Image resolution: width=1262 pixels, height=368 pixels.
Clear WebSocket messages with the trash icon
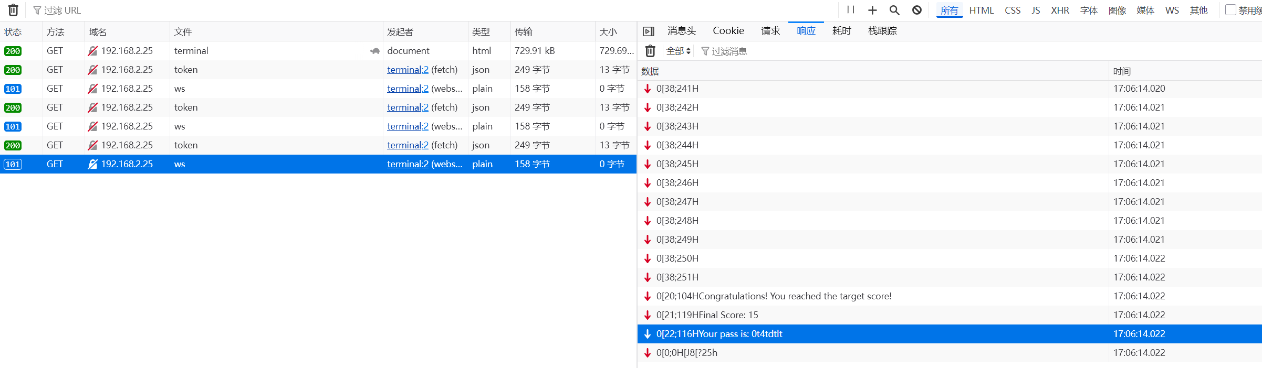pyautogui.click(x=650, y=51)
